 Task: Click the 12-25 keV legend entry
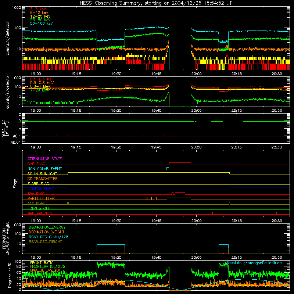(40, 16)
